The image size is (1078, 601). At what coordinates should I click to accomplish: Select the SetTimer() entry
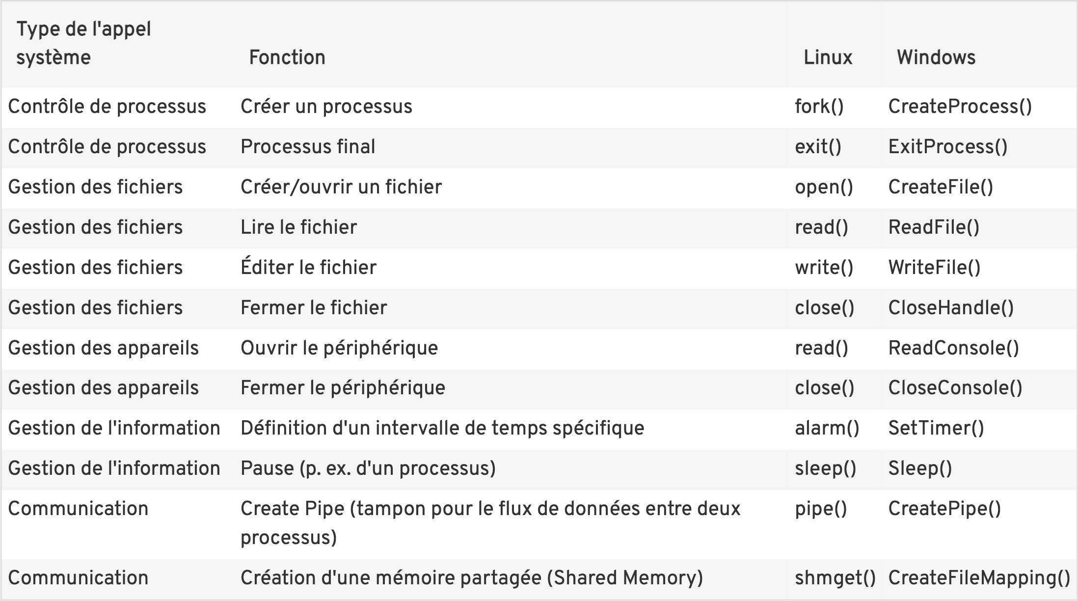tap(936, 428)
